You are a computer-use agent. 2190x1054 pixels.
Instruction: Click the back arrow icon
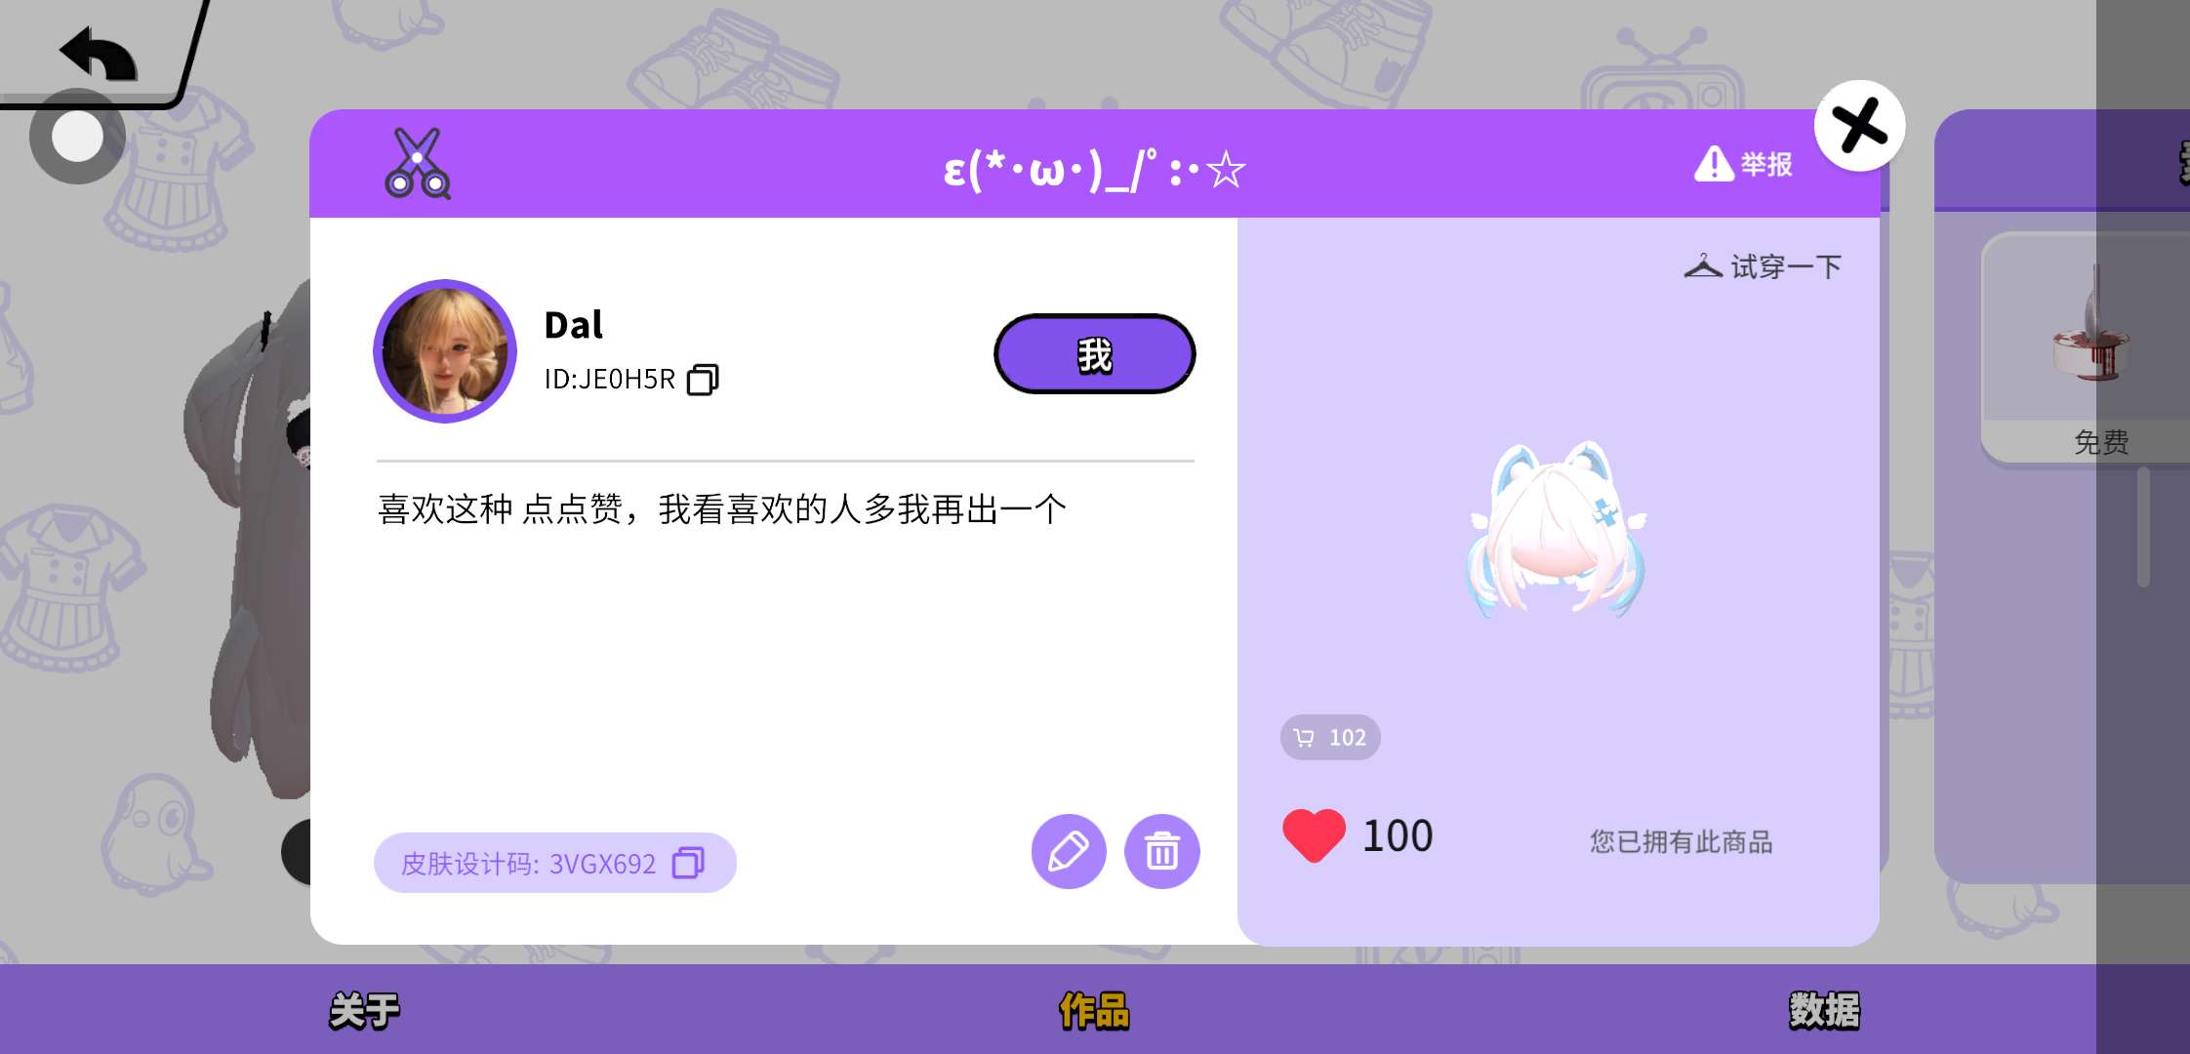click(99, 54)
